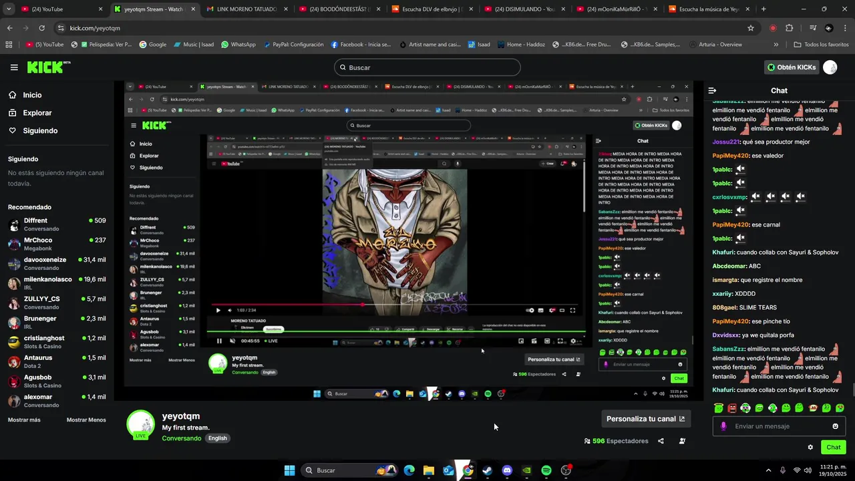
Task: Click the Conversando category link
Action: point(182,438)
